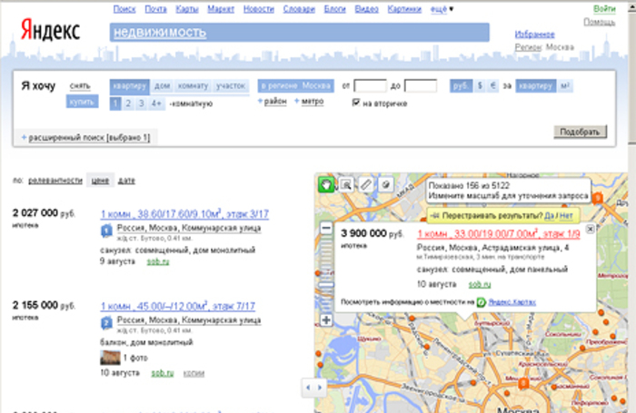
Task: Choose property type 'комнату'
Action: (x=193, y=86)
